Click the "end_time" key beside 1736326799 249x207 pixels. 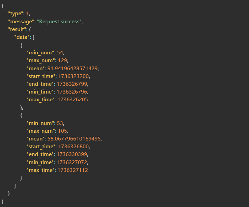point(40,84)
